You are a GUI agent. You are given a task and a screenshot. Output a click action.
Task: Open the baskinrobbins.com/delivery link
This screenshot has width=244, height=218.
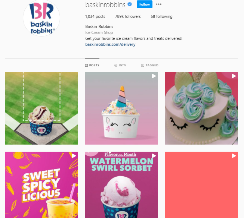(x=110, y=44)
